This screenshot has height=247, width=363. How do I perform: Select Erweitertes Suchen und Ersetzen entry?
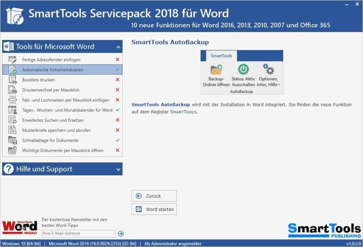tap(62, 120)
